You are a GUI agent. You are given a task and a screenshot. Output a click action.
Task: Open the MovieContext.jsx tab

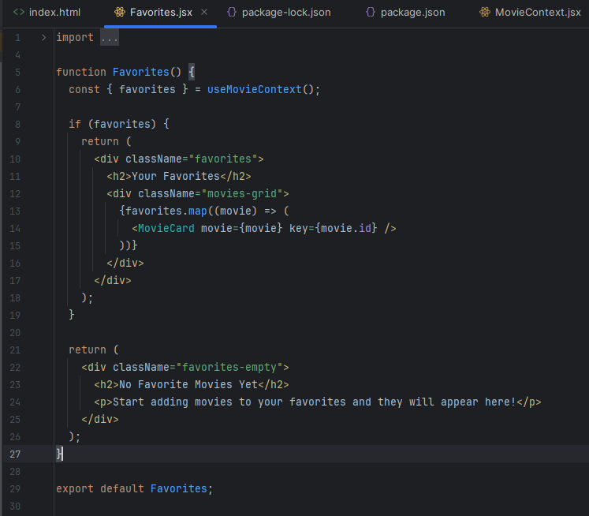(x=537, y=13)
